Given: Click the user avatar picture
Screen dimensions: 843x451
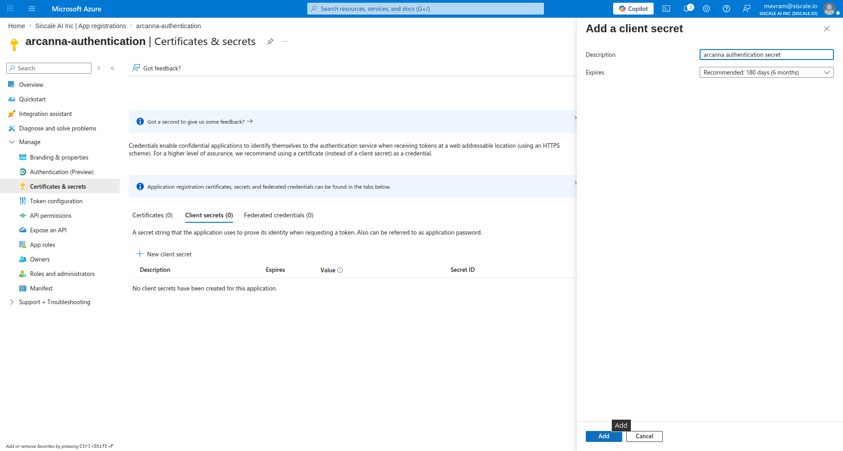Looking at the screenshot, I should [x=829, y=9].
